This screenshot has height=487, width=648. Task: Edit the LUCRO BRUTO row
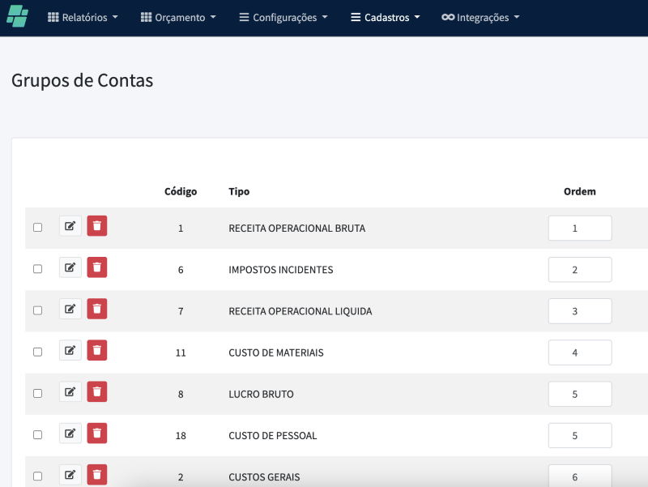pos(70,391)
